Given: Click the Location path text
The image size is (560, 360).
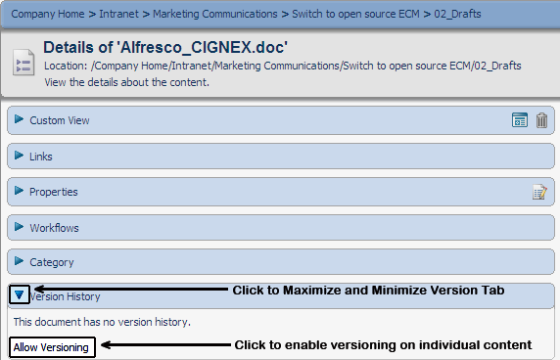Looking at the screenshot, I should (283, 66).
